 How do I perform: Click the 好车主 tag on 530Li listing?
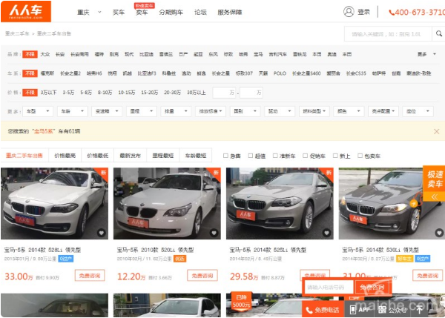[x=405, y=259]
